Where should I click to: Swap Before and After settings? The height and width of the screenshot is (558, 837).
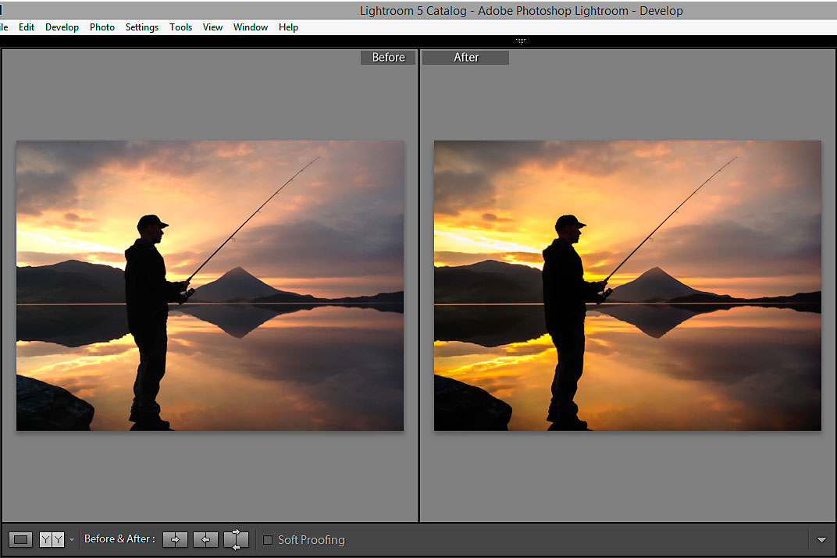click(236, 539)
